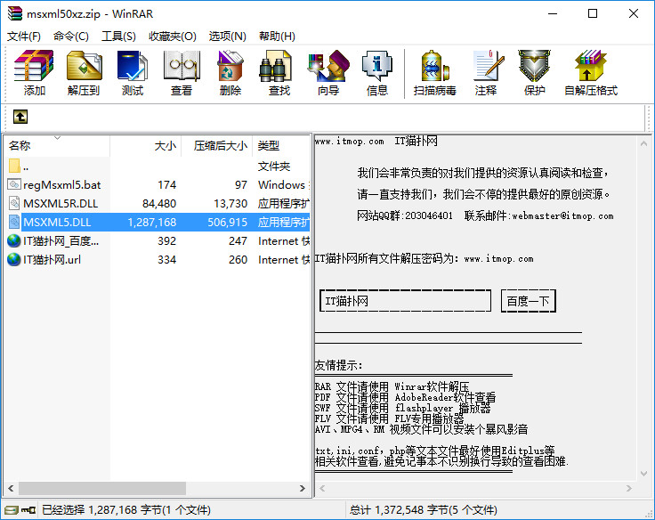Click the 百度一下 button in comment
Screen dimensions: 655x520
[528, 301]
